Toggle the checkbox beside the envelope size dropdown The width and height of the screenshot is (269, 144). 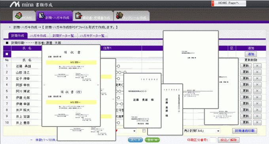144,131
